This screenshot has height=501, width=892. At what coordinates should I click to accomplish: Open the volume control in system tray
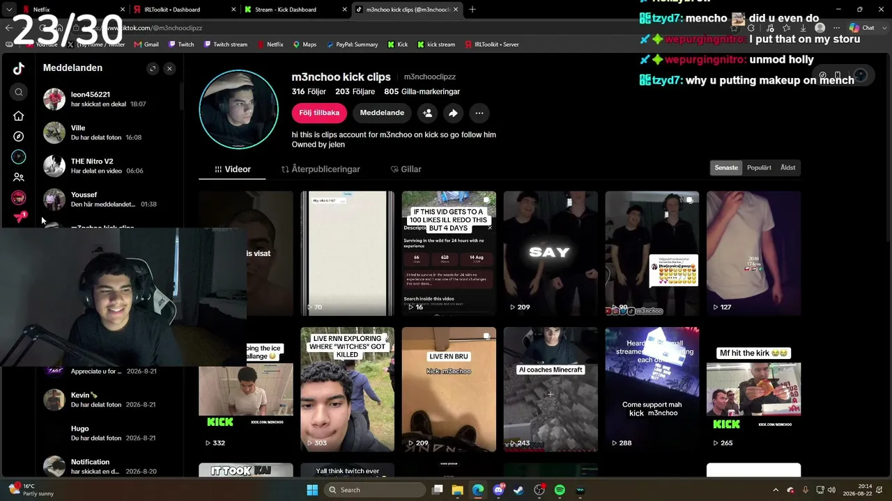point(831,490)
